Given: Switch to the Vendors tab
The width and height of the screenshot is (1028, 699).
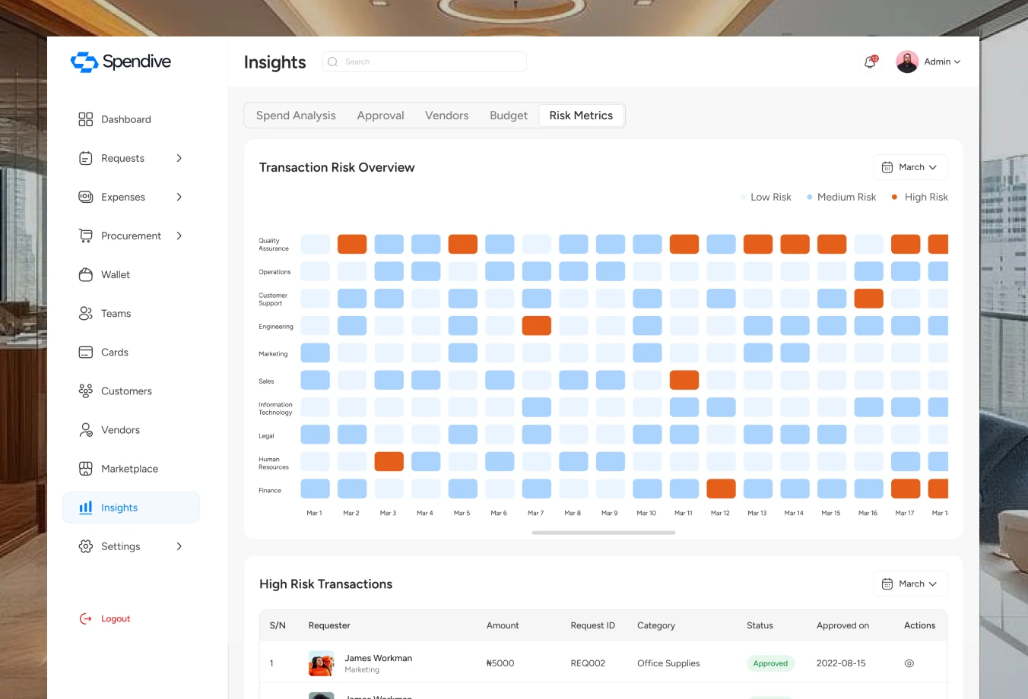Looking at the screenshot, I should 447,115.
